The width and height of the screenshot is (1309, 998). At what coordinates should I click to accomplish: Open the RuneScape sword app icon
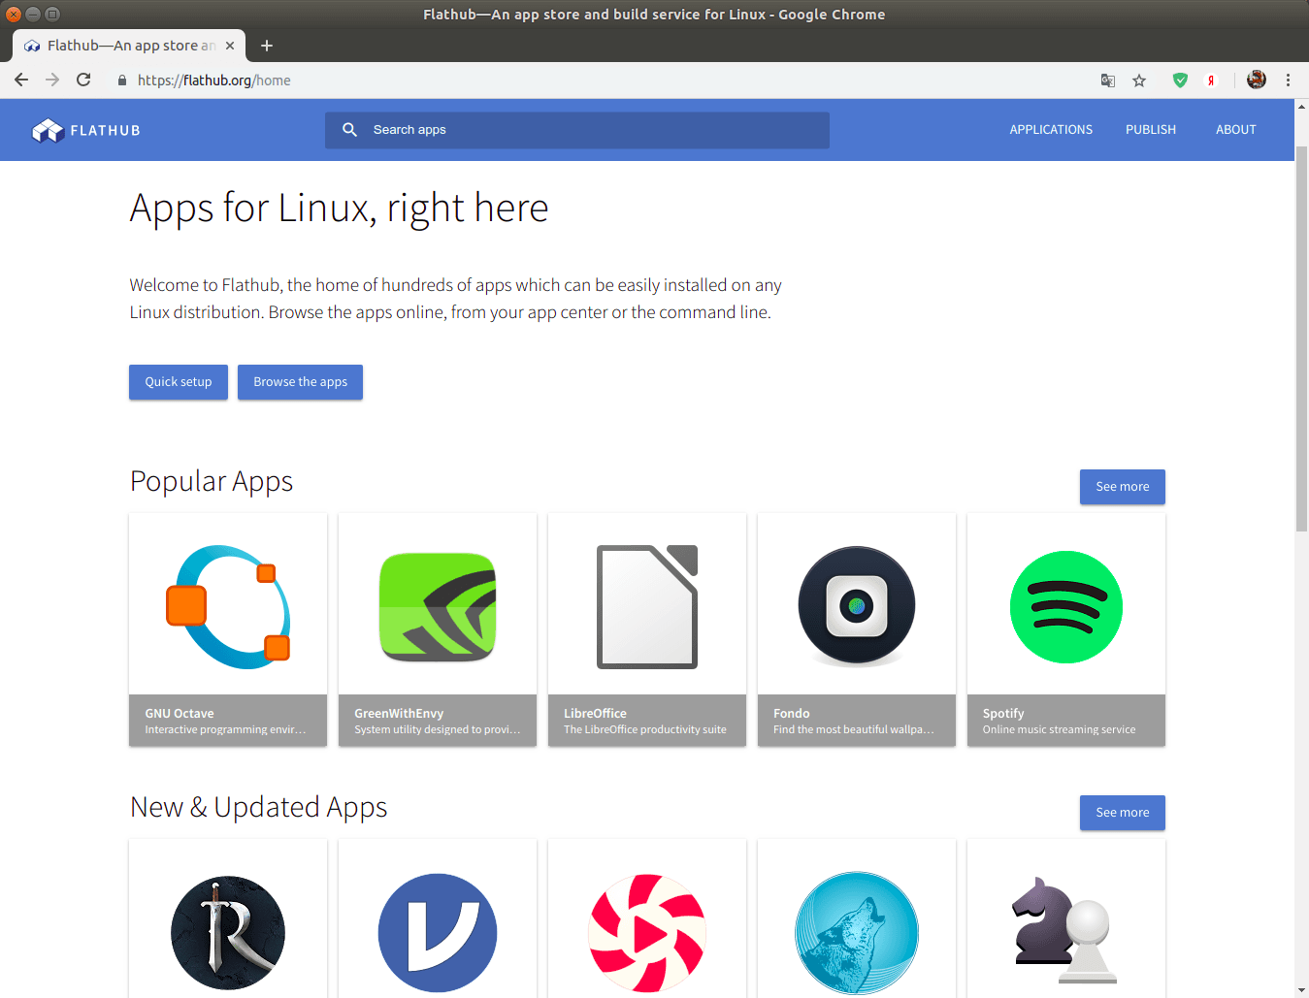pos(228,933)
